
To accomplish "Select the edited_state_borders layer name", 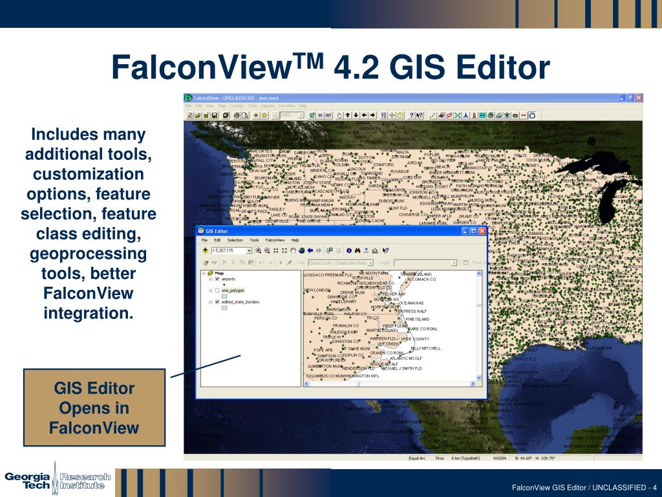I will coord(240,302).
